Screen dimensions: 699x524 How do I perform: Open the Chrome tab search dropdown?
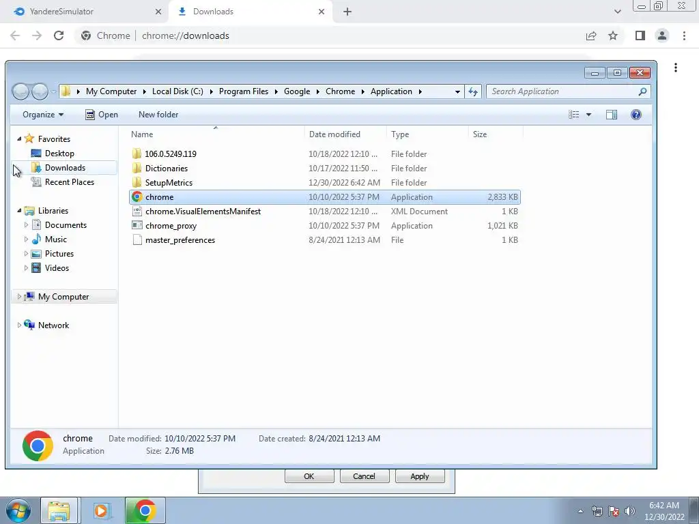click(617, 12)
